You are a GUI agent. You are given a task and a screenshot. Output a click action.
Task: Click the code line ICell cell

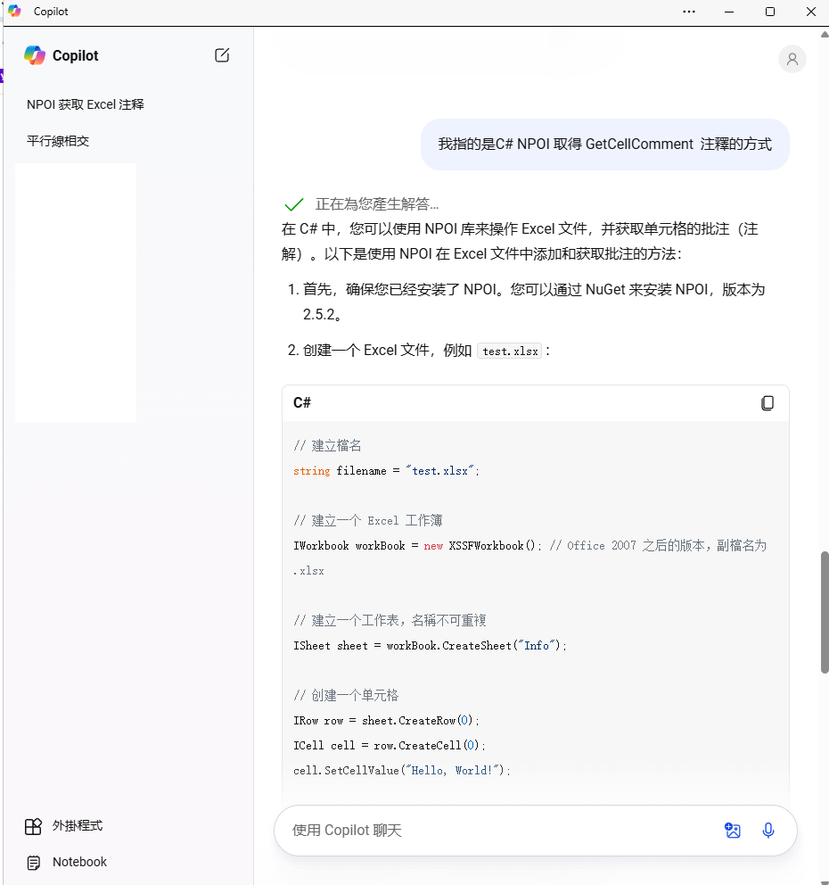pyautogui.click(x=390, y=746)
